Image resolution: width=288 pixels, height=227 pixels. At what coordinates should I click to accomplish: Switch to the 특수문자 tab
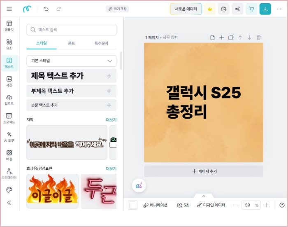pos(101,43)
